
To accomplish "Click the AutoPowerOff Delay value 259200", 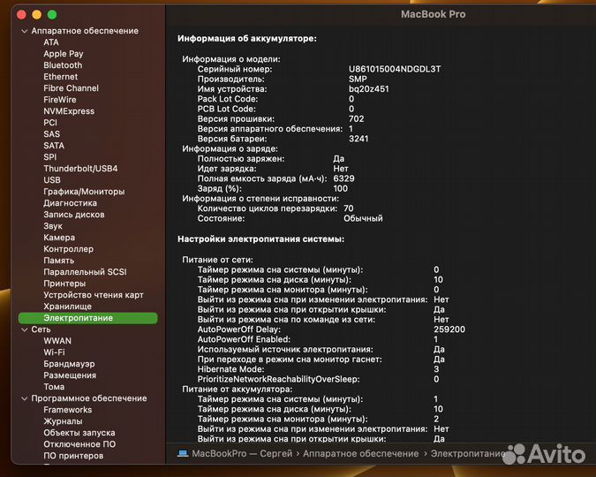I will (449, 329).
